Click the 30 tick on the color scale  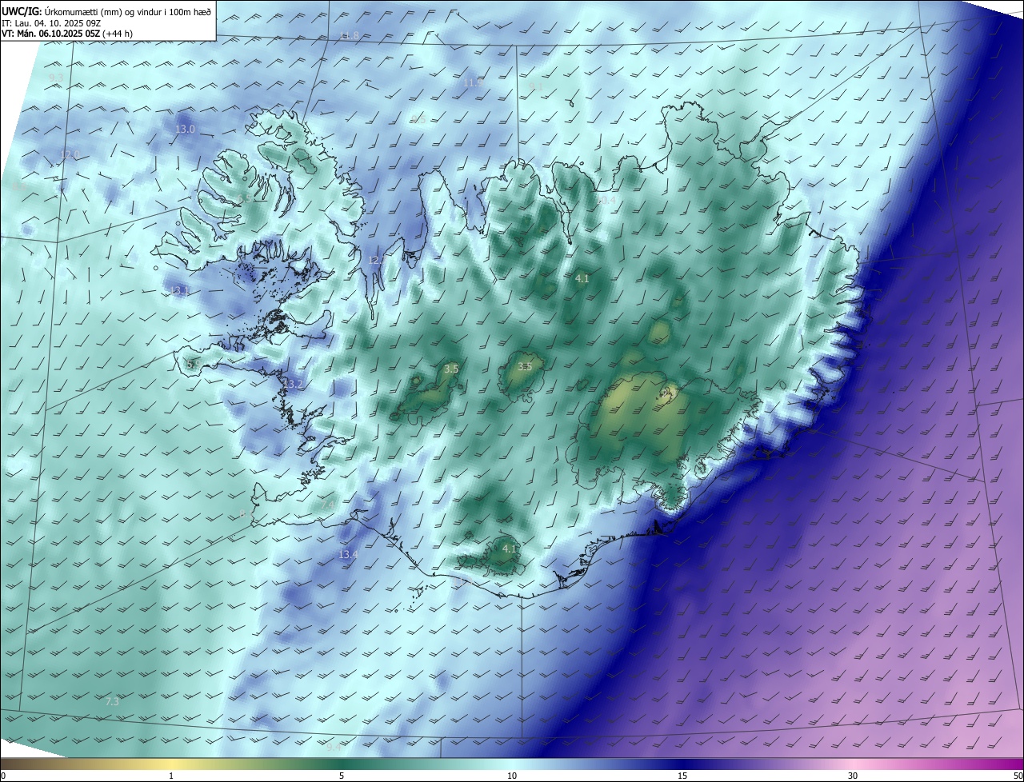853,776
